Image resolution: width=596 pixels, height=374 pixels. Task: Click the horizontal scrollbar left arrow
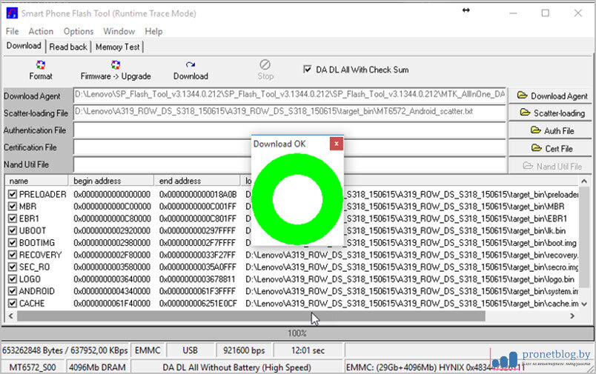coord(10,316)
